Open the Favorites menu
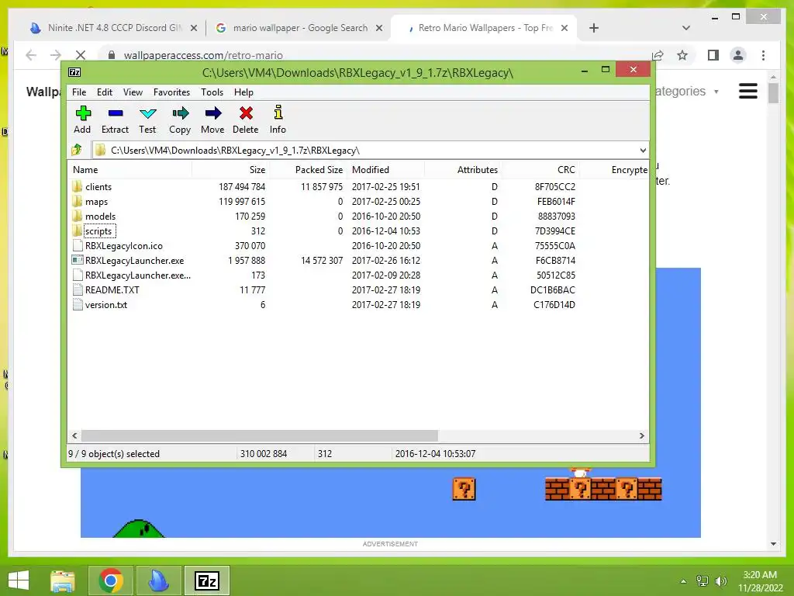The image size is (794, 596). [x=171, y=92]
